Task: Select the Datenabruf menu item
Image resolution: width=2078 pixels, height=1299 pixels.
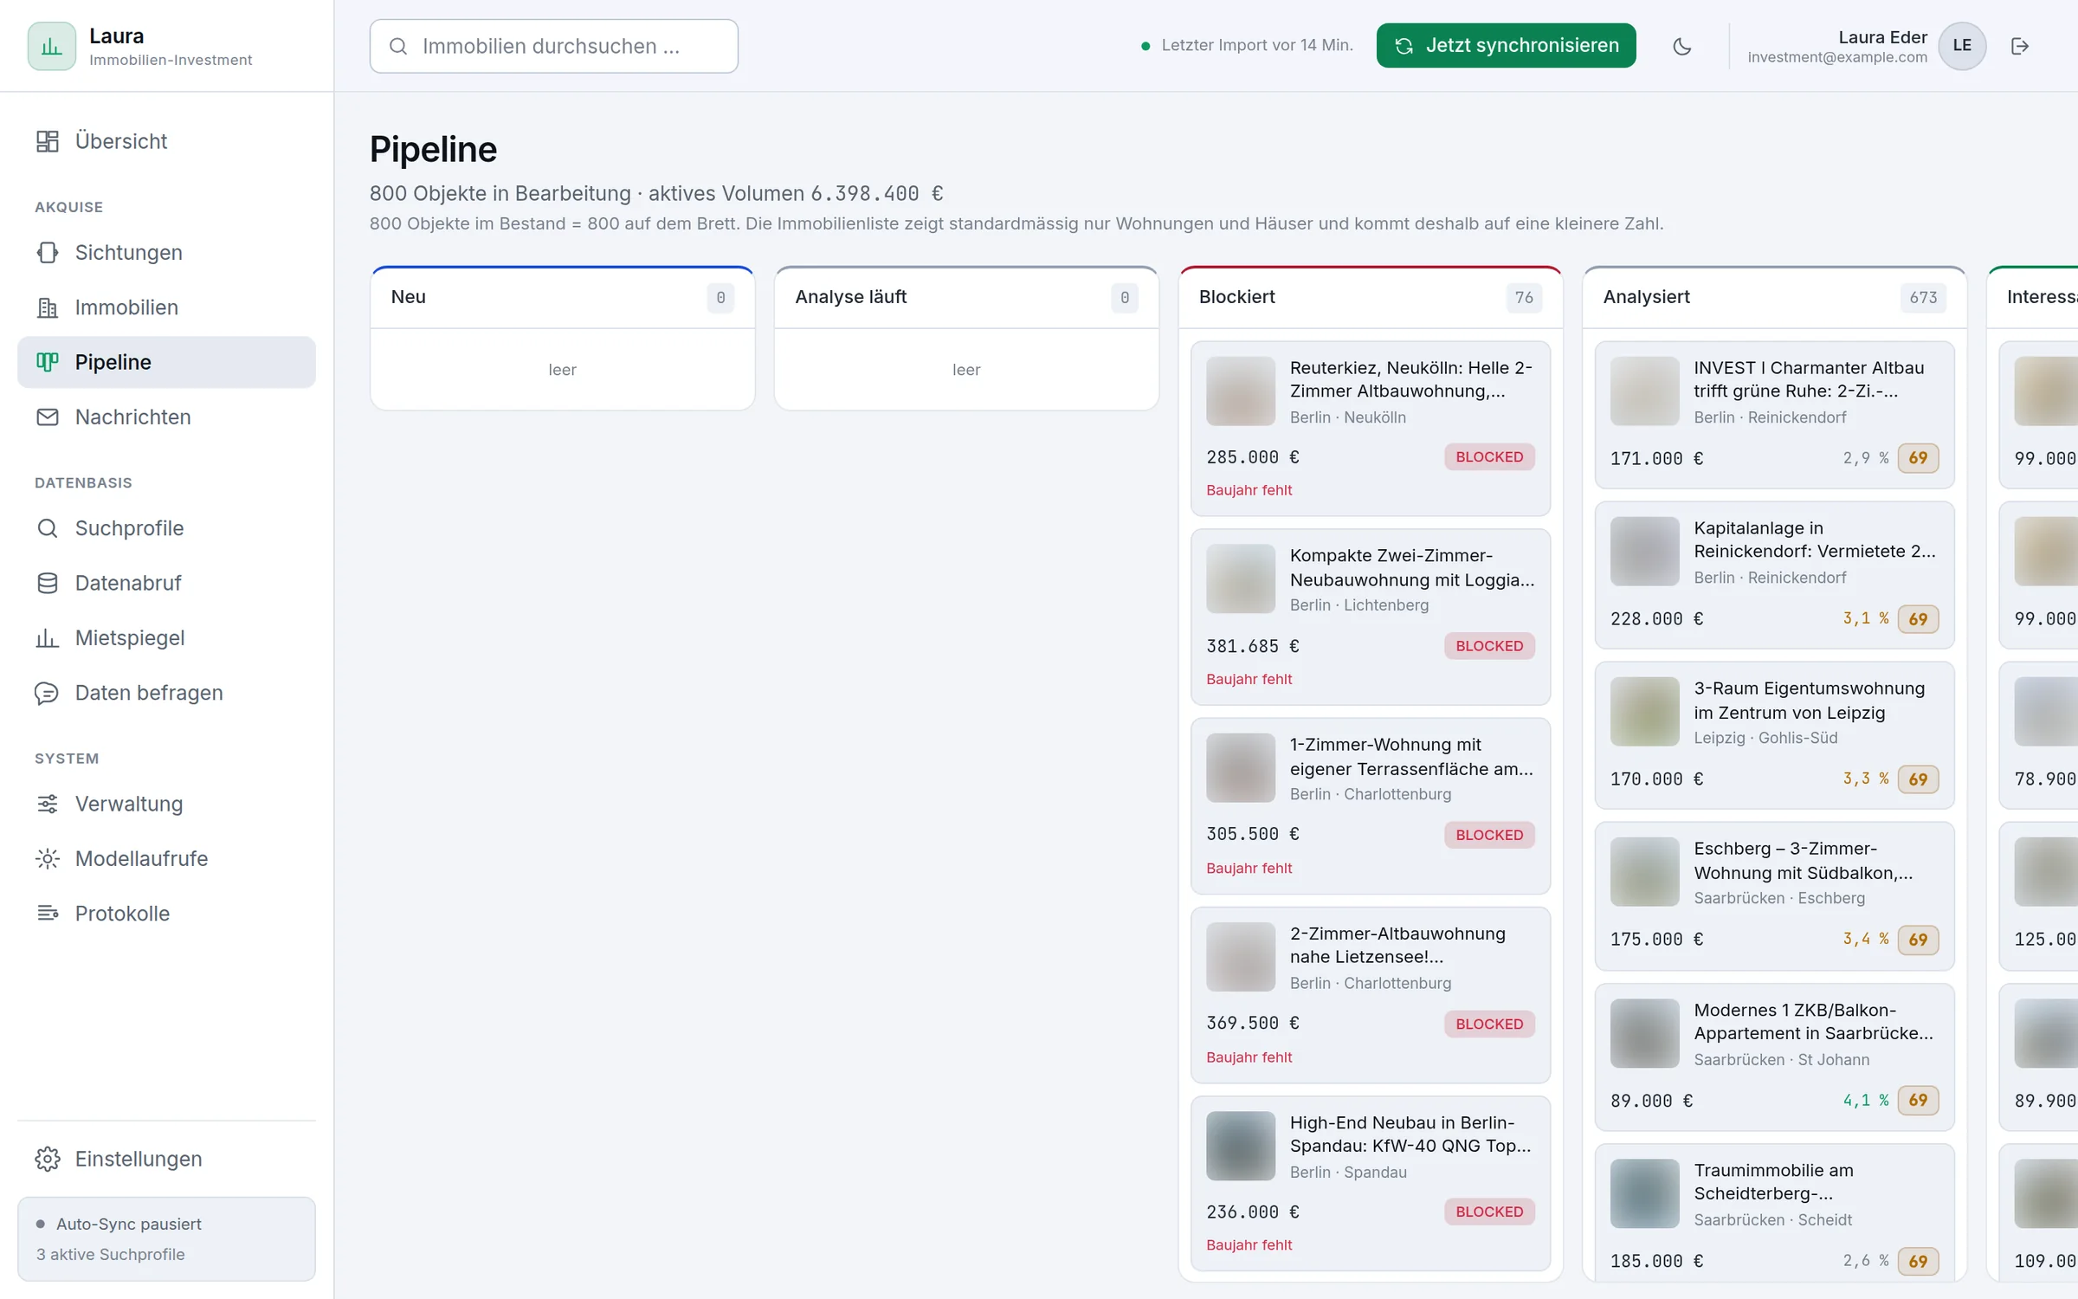Action: (166, 583)
